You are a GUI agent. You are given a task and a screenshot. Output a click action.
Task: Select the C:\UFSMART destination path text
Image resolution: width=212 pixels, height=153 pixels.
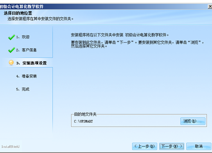point(83,121)
